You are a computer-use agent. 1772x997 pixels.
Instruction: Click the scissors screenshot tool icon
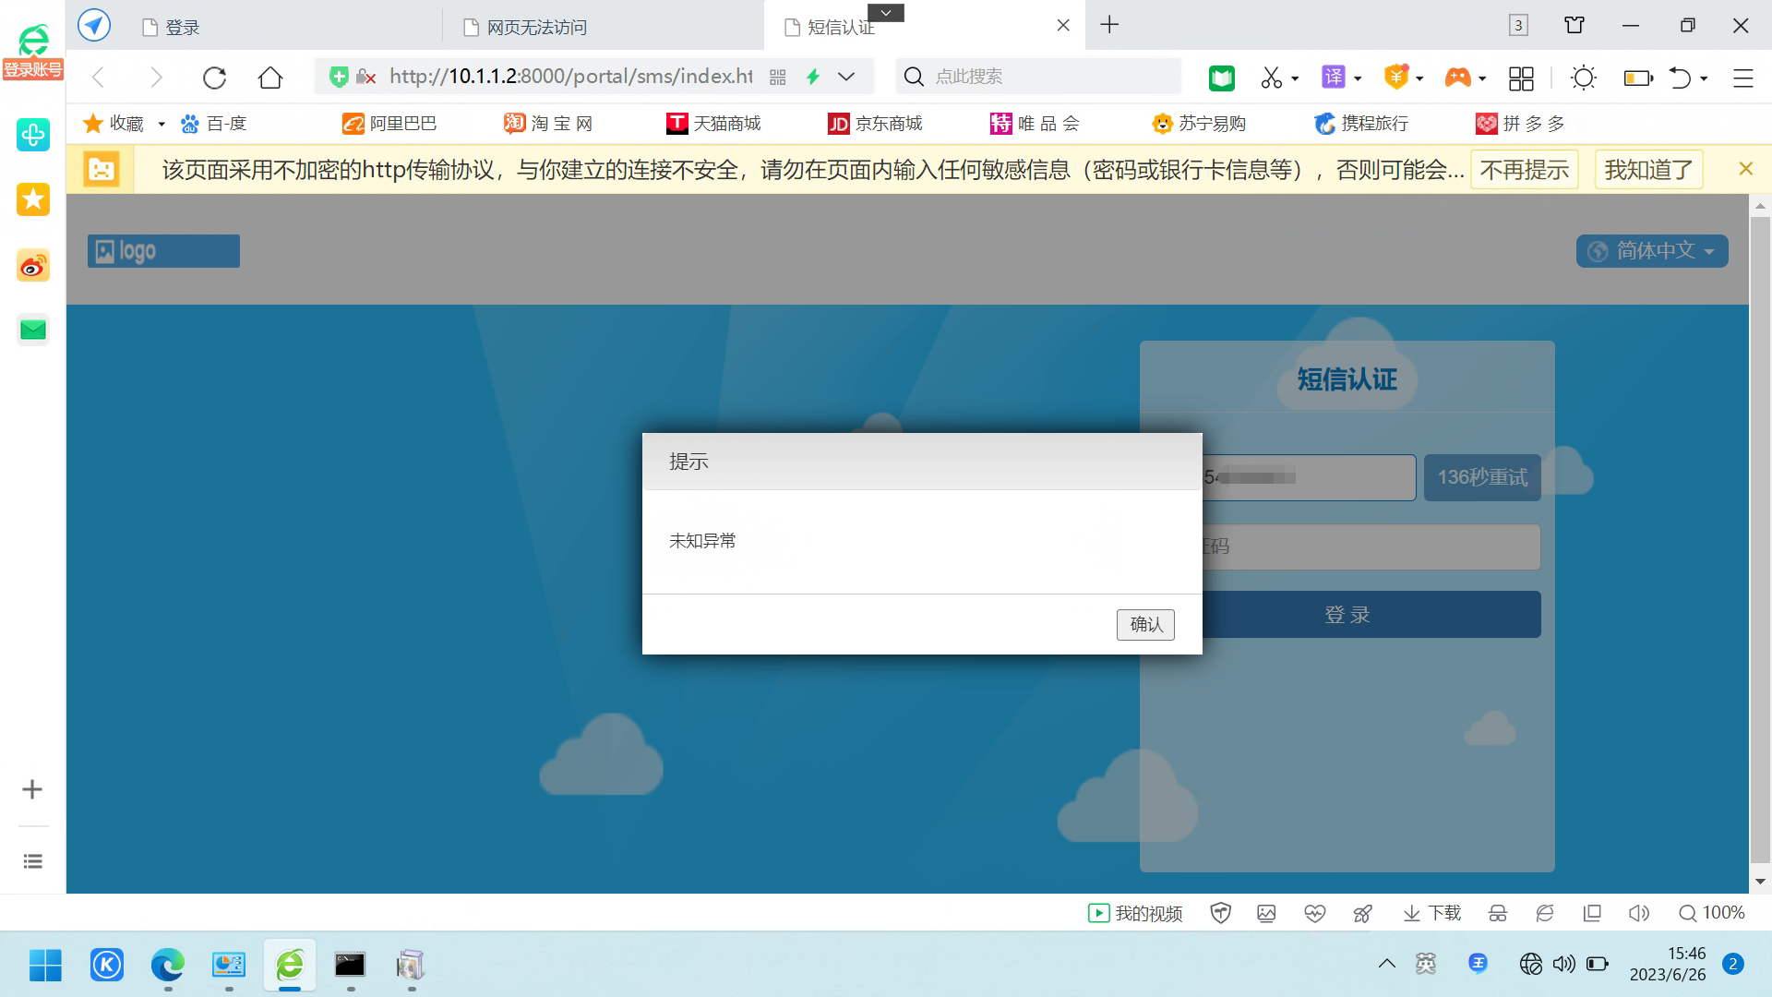point(1272,78)
